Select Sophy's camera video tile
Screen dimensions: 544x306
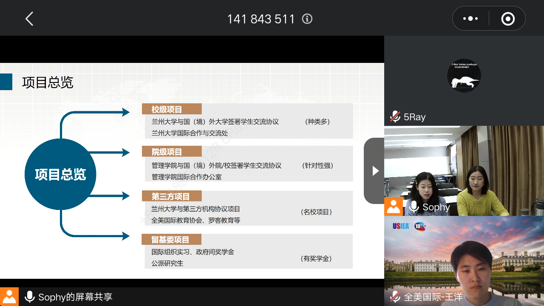click(x=464, y=170)
